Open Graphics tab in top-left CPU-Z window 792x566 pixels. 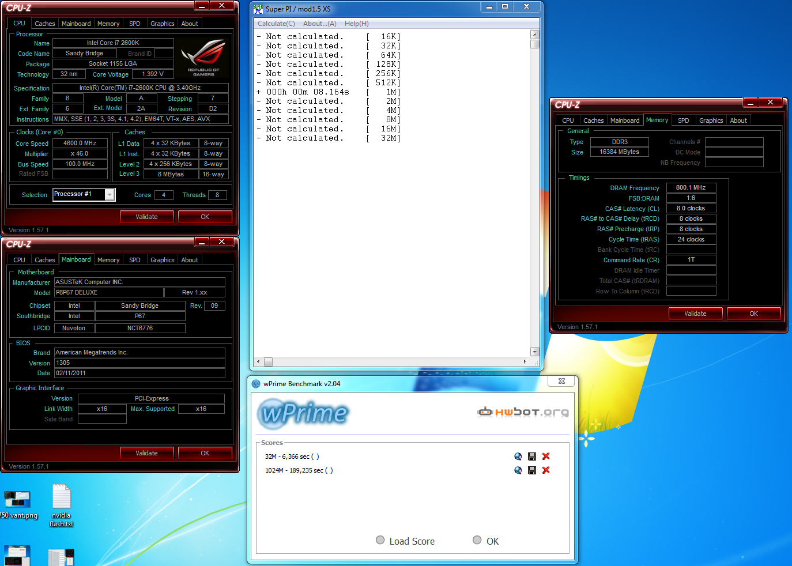[x=162, y=24]
